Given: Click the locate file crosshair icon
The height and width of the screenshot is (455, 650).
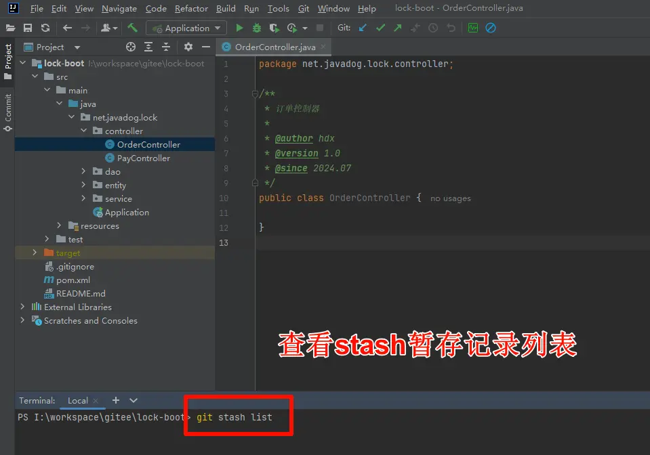Looking at the screenshot, I should [x=131, y=47].
